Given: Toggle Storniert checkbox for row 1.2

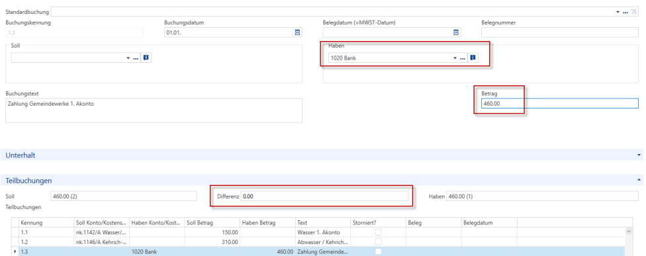Looking at the screenshot, I should 378,241.
